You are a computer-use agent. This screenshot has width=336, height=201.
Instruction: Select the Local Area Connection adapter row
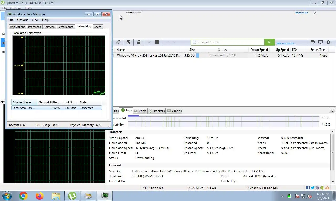coord(56,108)
